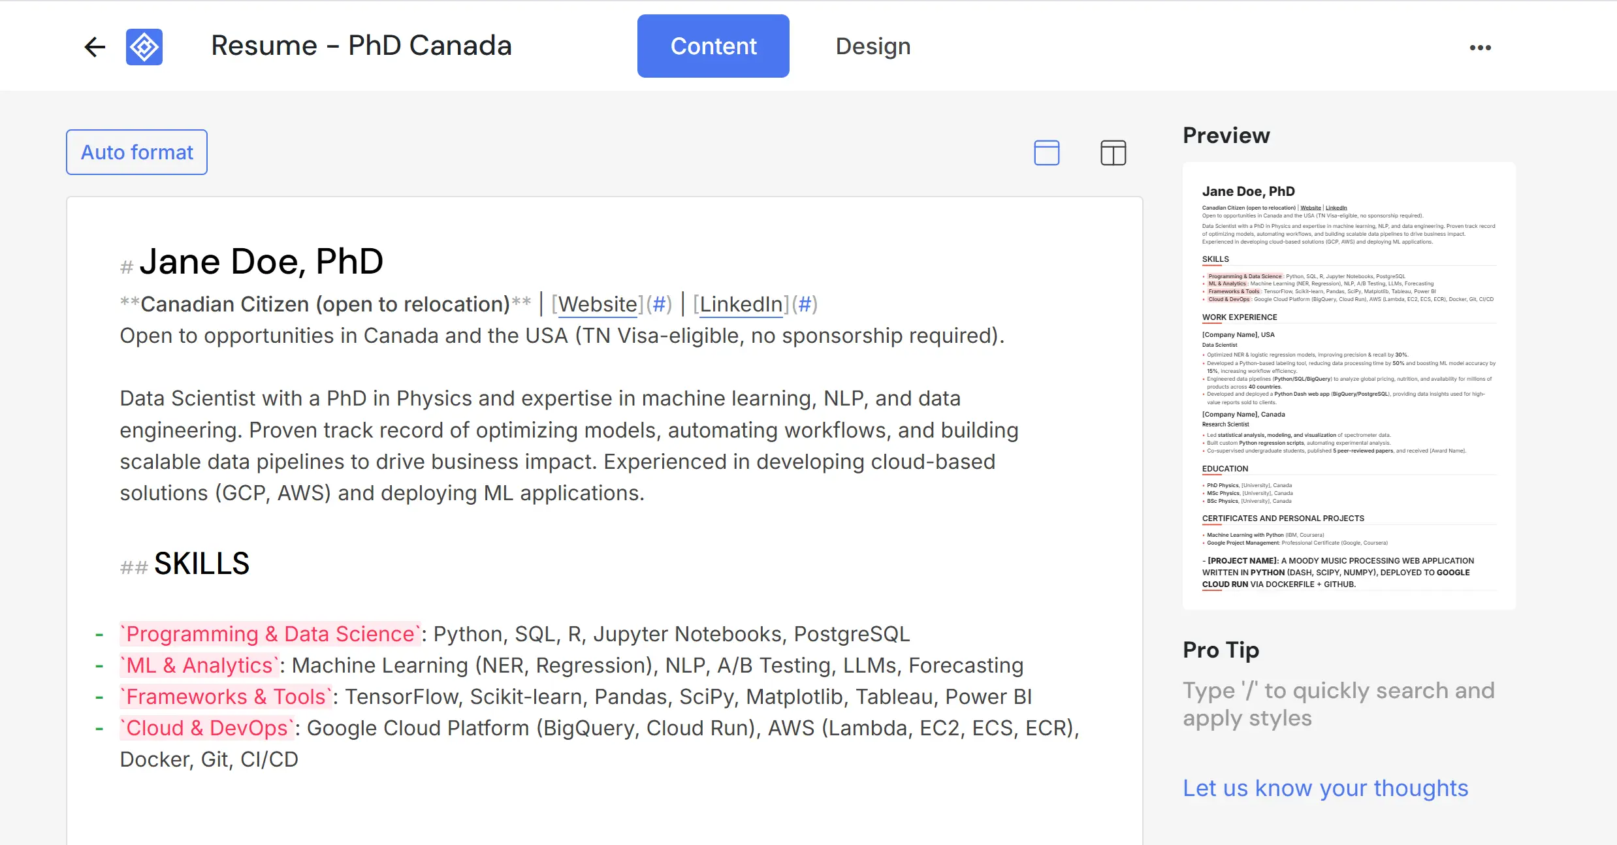Switch to split-pane layout icon
The height and width of the screenshot is (845, 1617).
1113,153
